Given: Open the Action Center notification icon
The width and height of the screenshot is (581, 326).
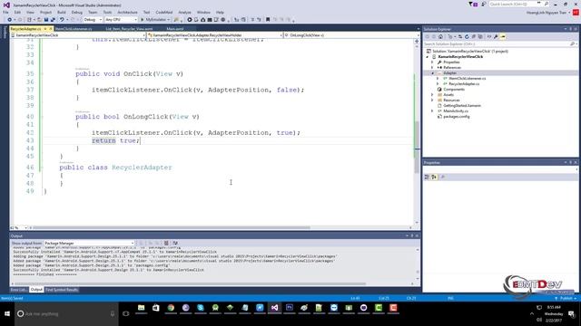Looking at the screenshot, I should (x=571, y=314).
